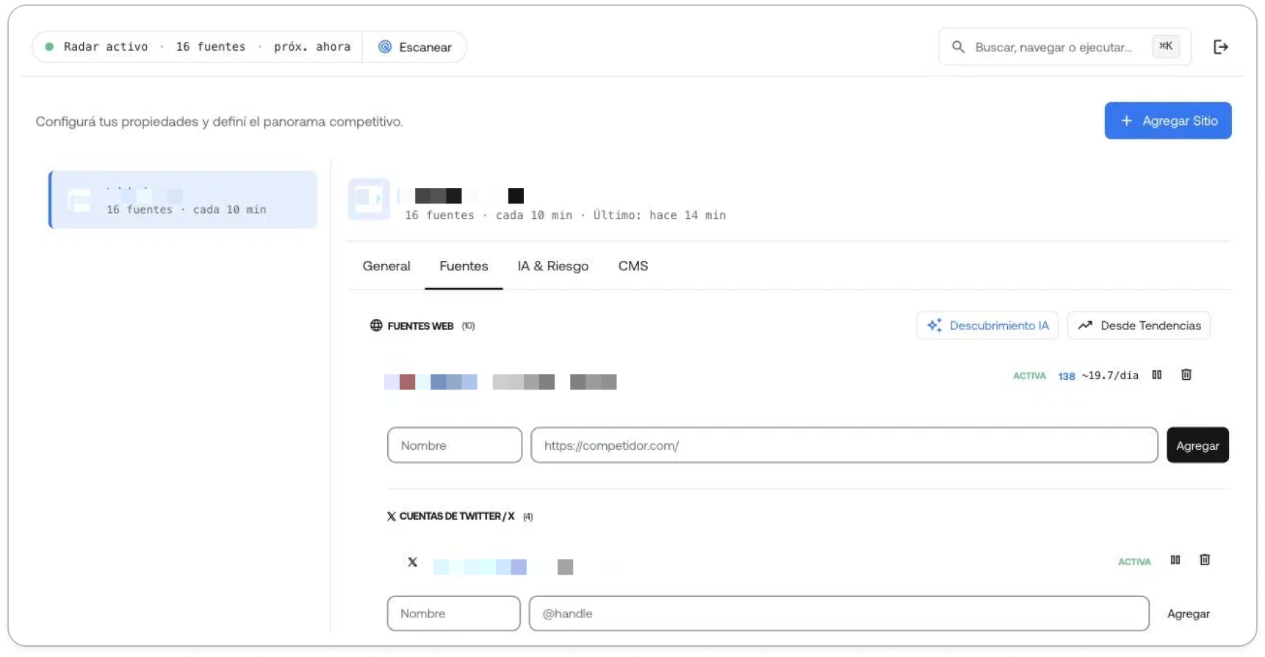The image size is (1265, 657).
Task: Focus the Nombre field for web sources
Action: [455, 445]
